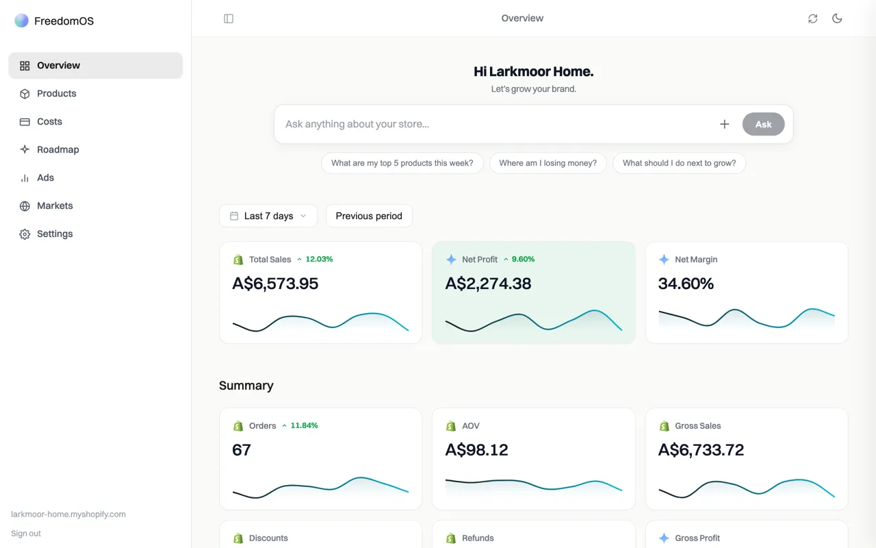Click the Shopify icon on AOV card
This screenshot has width=876, height=548.
tap(451, 426)
